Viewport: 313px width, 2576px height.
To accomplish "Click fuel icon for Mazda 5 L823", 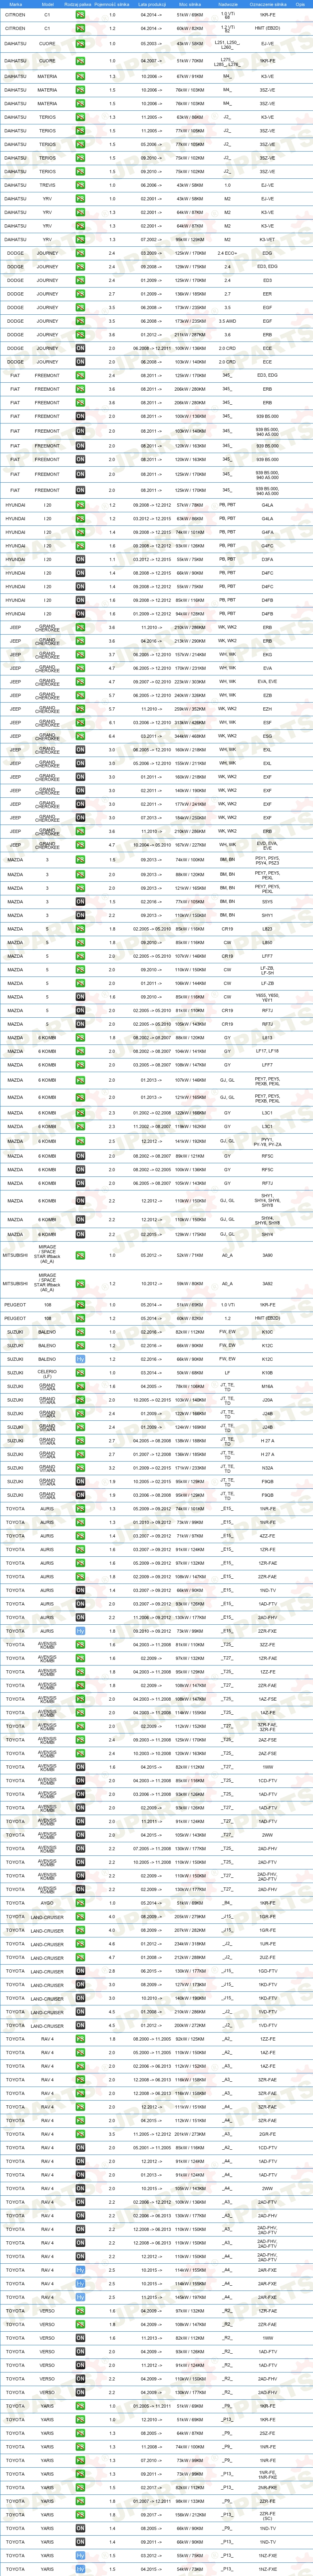I will tap(80, 929).
